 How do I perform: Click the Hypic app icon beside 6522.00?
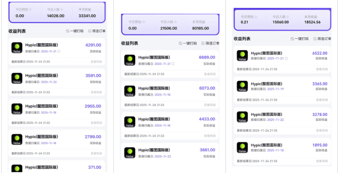pyautogui.click(x=242, y=56)
